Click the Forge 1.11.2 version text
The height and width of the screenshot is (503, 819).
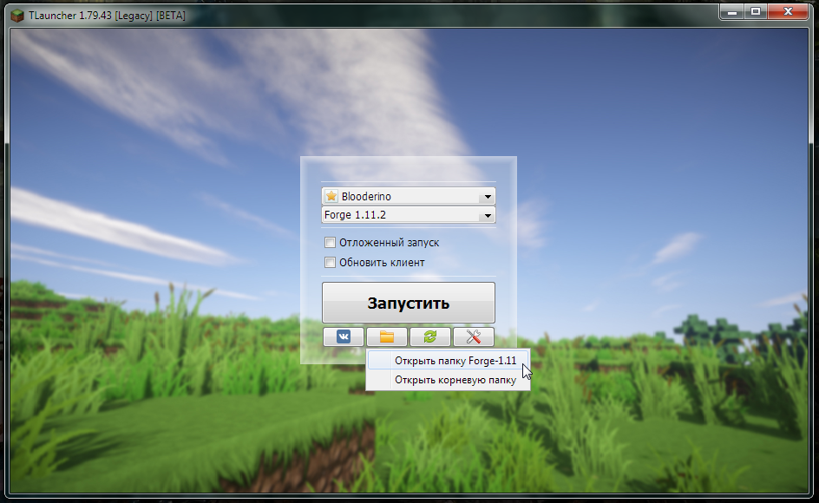tap(355, 215)
